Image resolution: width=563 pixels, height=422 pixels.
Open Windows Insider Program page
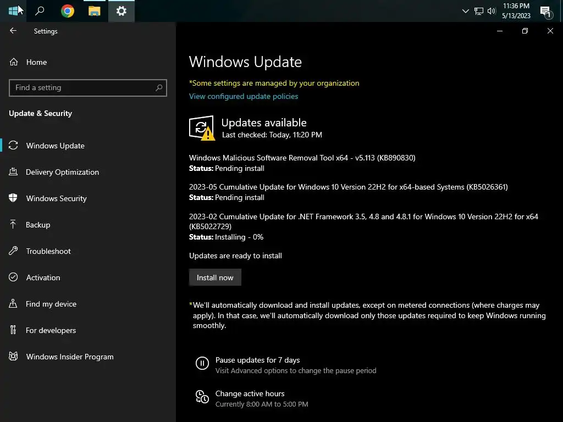70,357
